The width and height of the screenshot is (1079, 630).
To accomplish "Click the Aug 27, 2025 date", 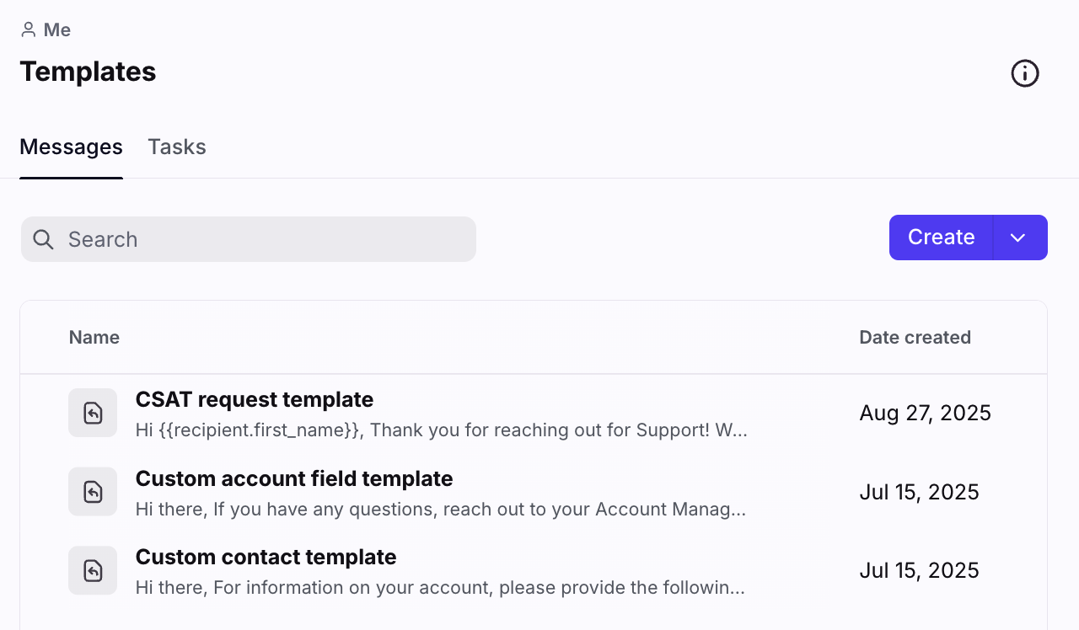I will [925, 413].
